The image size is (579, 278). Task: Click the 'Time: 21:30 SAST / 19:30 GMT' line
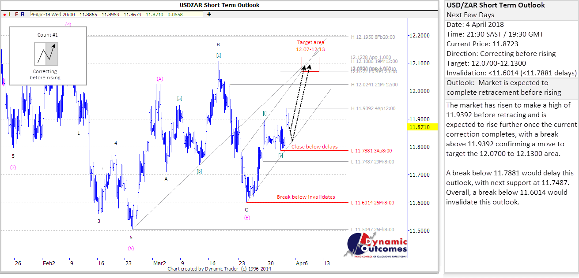click(495, 34)
